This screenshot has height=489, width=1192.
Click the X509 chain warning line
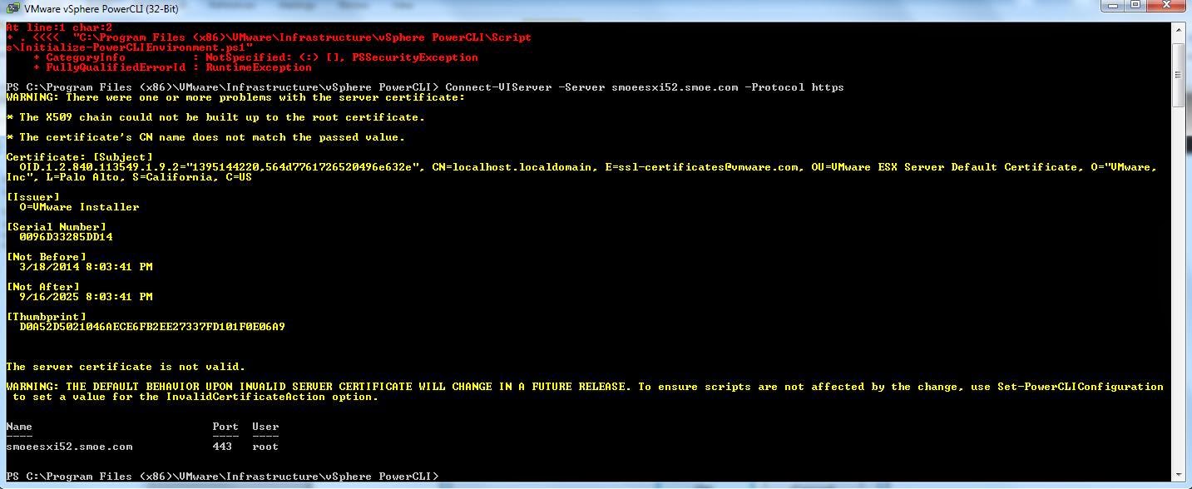[215, 117]
